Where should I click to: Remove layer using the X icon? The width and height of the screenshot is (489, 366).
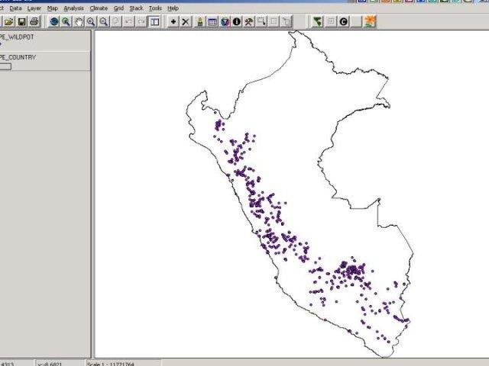tap(186, 22)
